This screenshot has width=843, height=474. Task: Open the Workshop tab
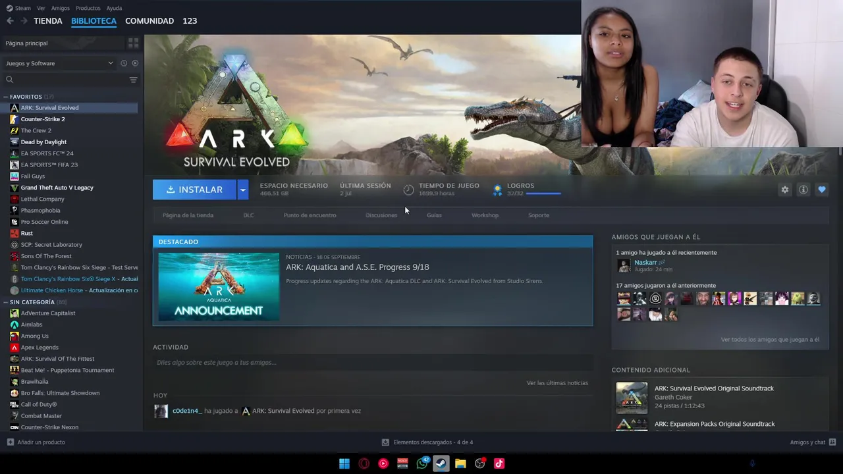click(485, 215)
